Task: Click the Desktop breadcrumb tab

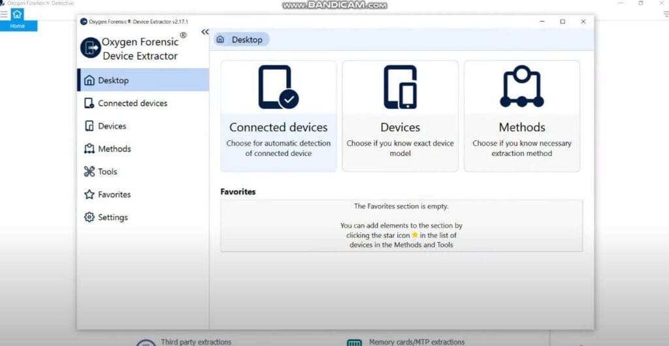Action: pyautogui.click(x=242, y=40)
